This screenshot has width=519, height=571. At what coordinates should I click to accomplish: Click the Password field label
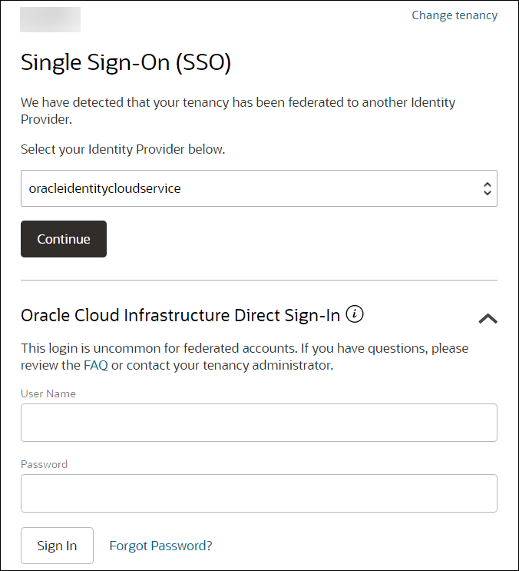[44, 464]
